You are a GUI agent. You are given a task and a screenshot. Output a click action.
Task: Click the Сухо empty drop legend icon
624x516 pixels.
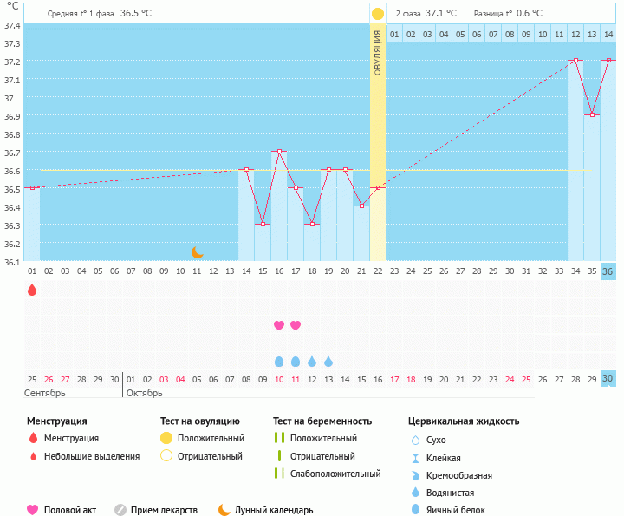415,441
